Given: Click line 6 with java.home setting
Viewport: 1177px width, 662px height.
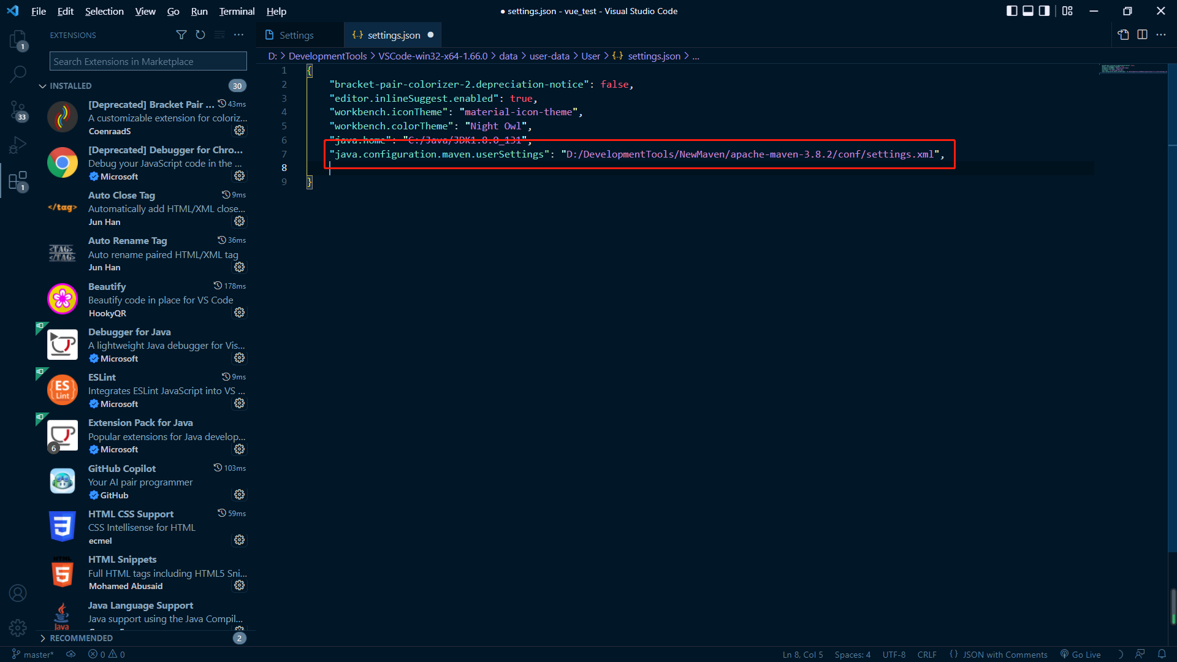Looking at the screenshot, I should [x=430, y=140].
